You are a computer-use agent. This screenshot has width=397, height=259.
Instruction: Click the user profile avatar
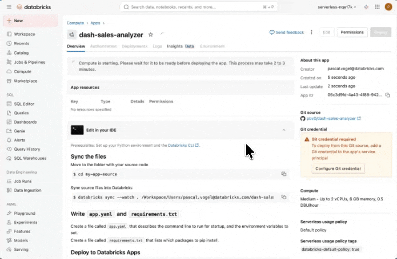coord(388,7)
